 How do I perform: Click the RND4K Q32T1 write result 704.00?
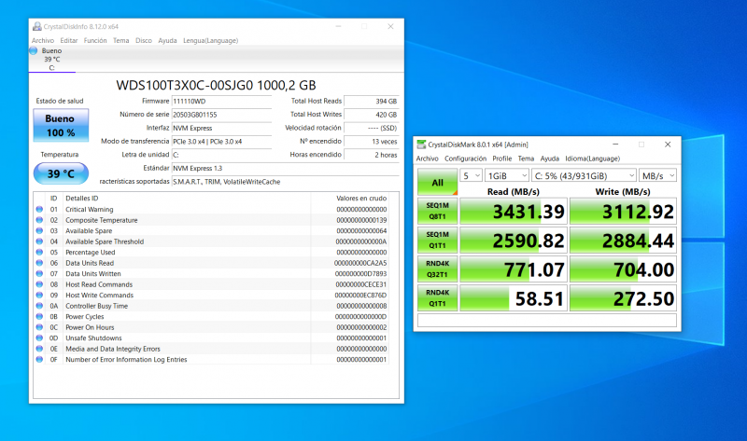click(x=623, y=269)
